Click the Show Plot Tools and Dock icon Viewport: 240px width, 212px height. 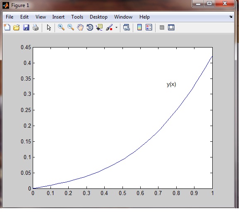point(171,28)
